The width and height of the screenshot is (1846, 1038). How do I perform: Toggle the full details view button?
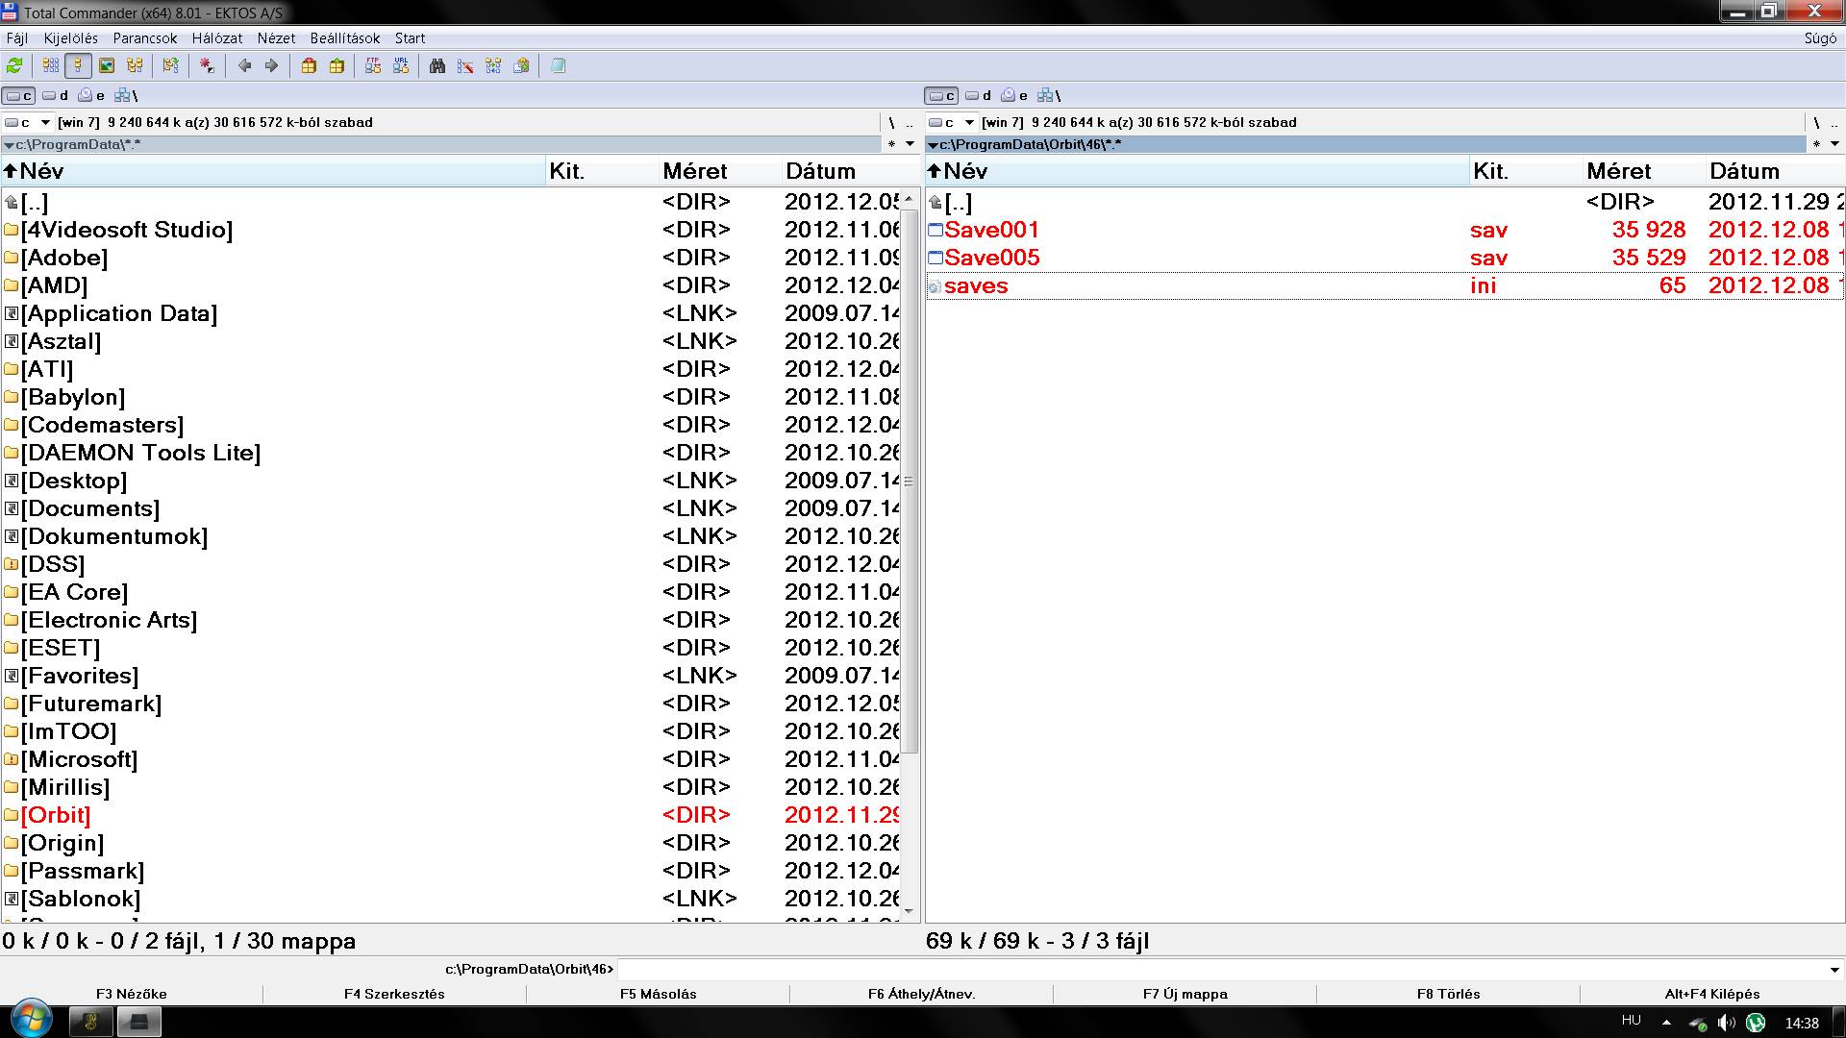79,65
